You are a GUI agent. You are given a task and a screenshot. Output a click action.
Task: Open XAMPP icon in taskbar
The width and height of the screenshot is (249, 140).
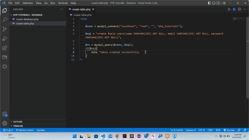(x=167, y=136)
